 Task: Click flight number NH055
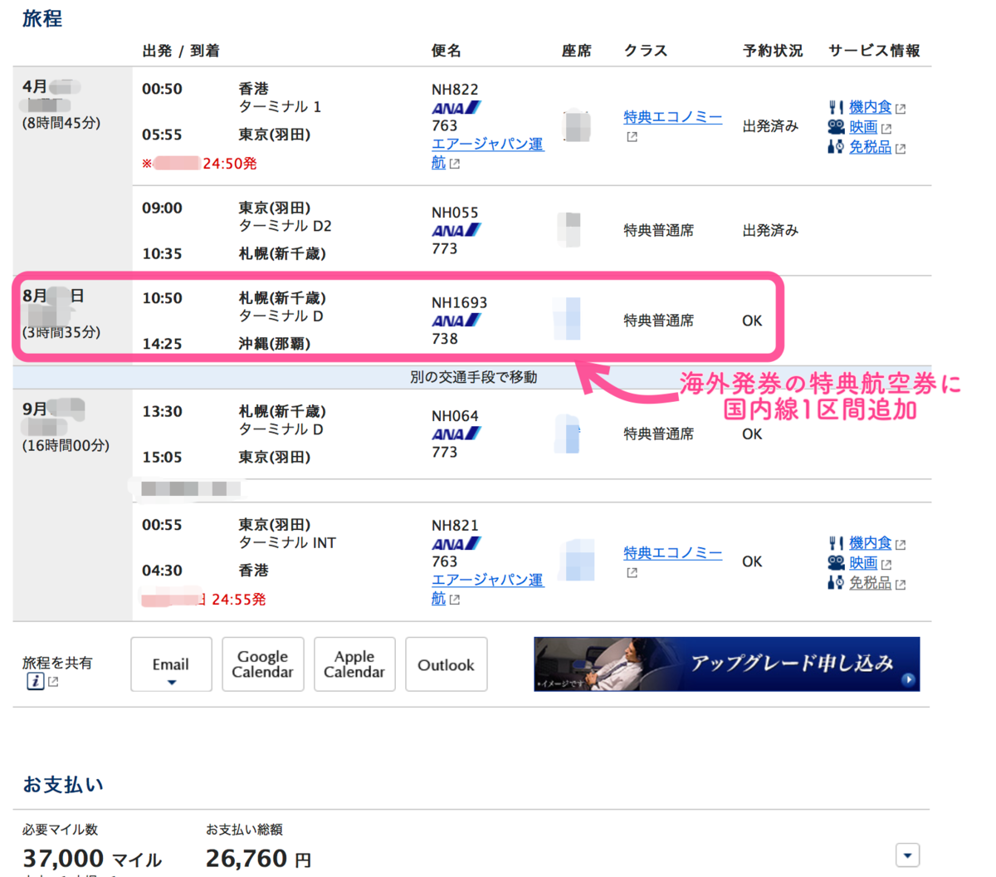click(455, 213)
